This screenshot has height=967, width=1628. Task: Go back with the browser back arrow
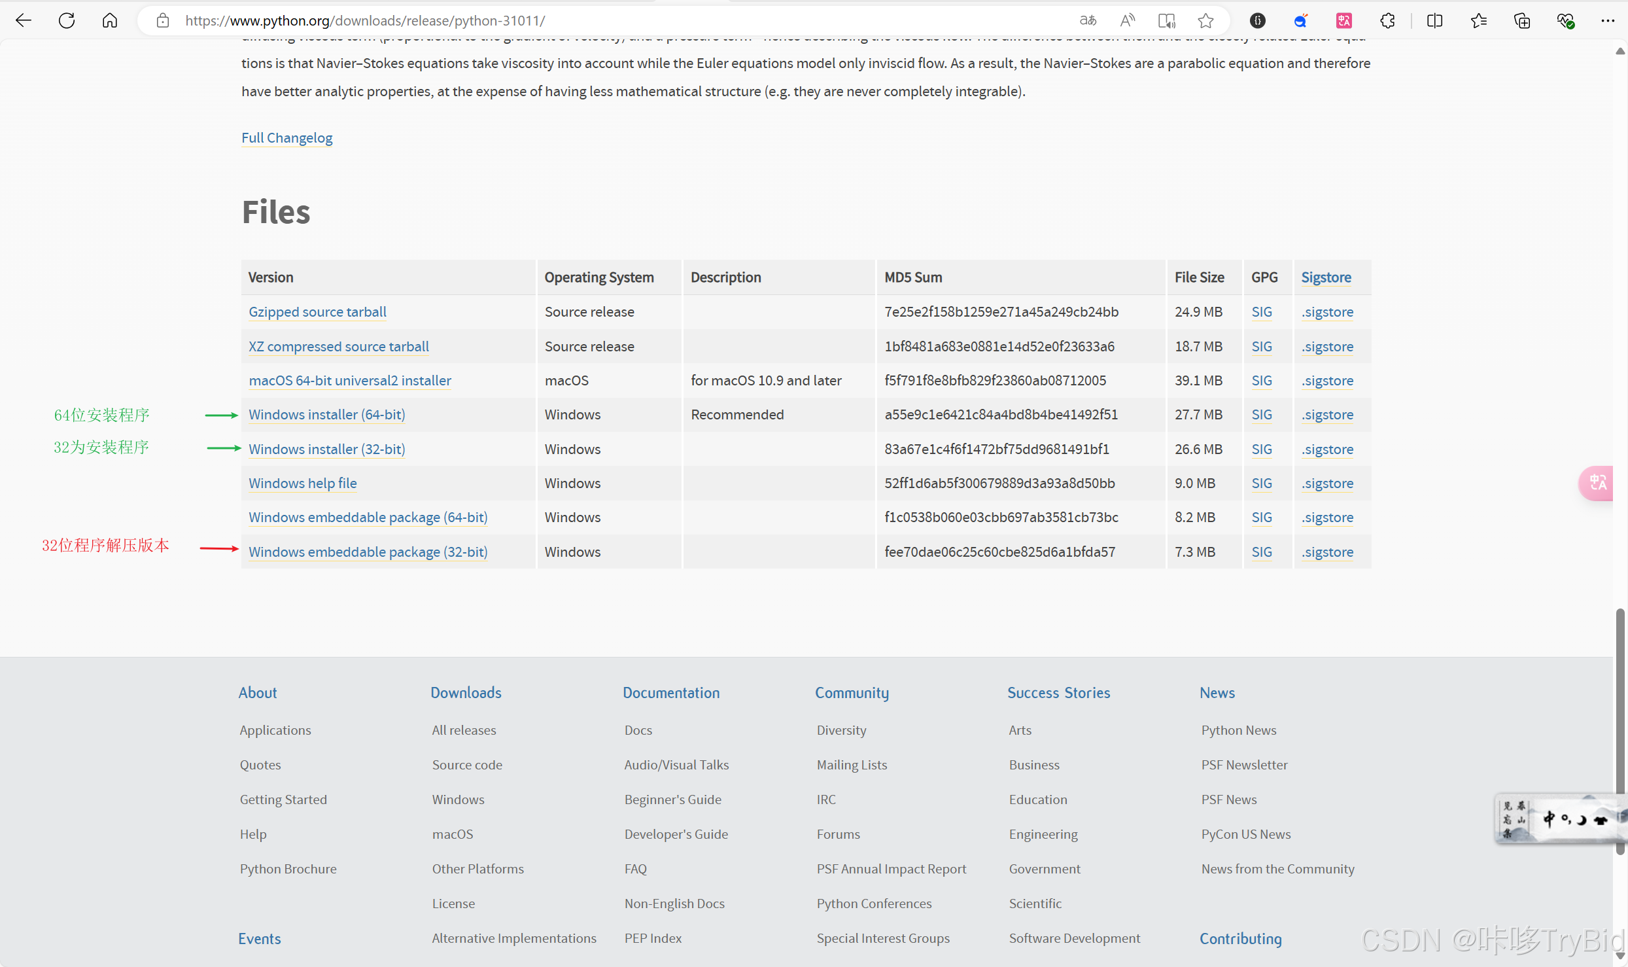point(24,20)
